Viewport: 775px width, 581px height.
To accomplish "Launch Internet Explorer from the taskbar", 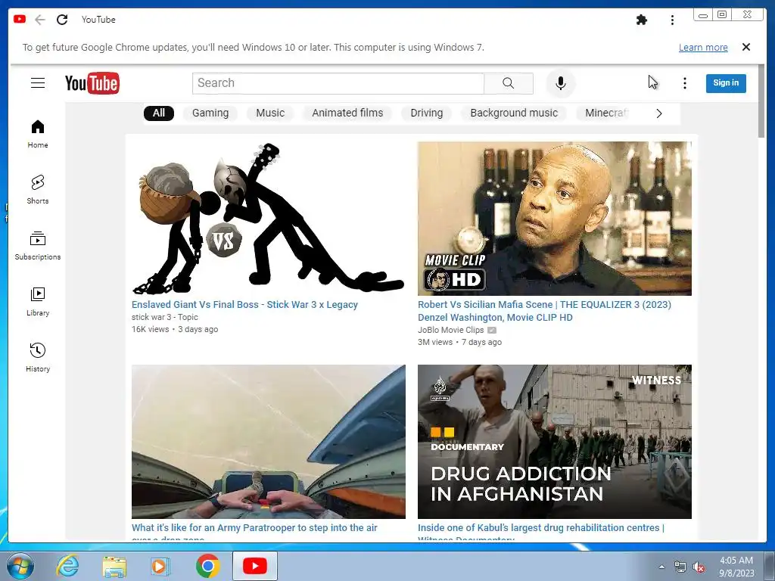I will click(67, 566).
